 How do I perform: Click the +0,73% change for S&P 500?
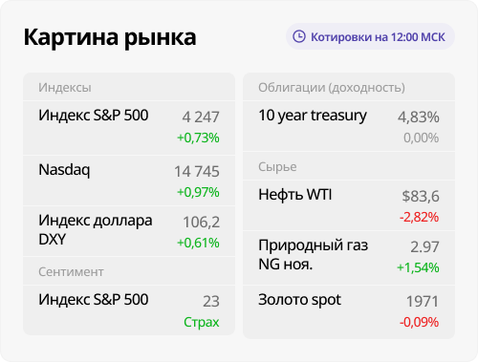click(x=198, y=138)
